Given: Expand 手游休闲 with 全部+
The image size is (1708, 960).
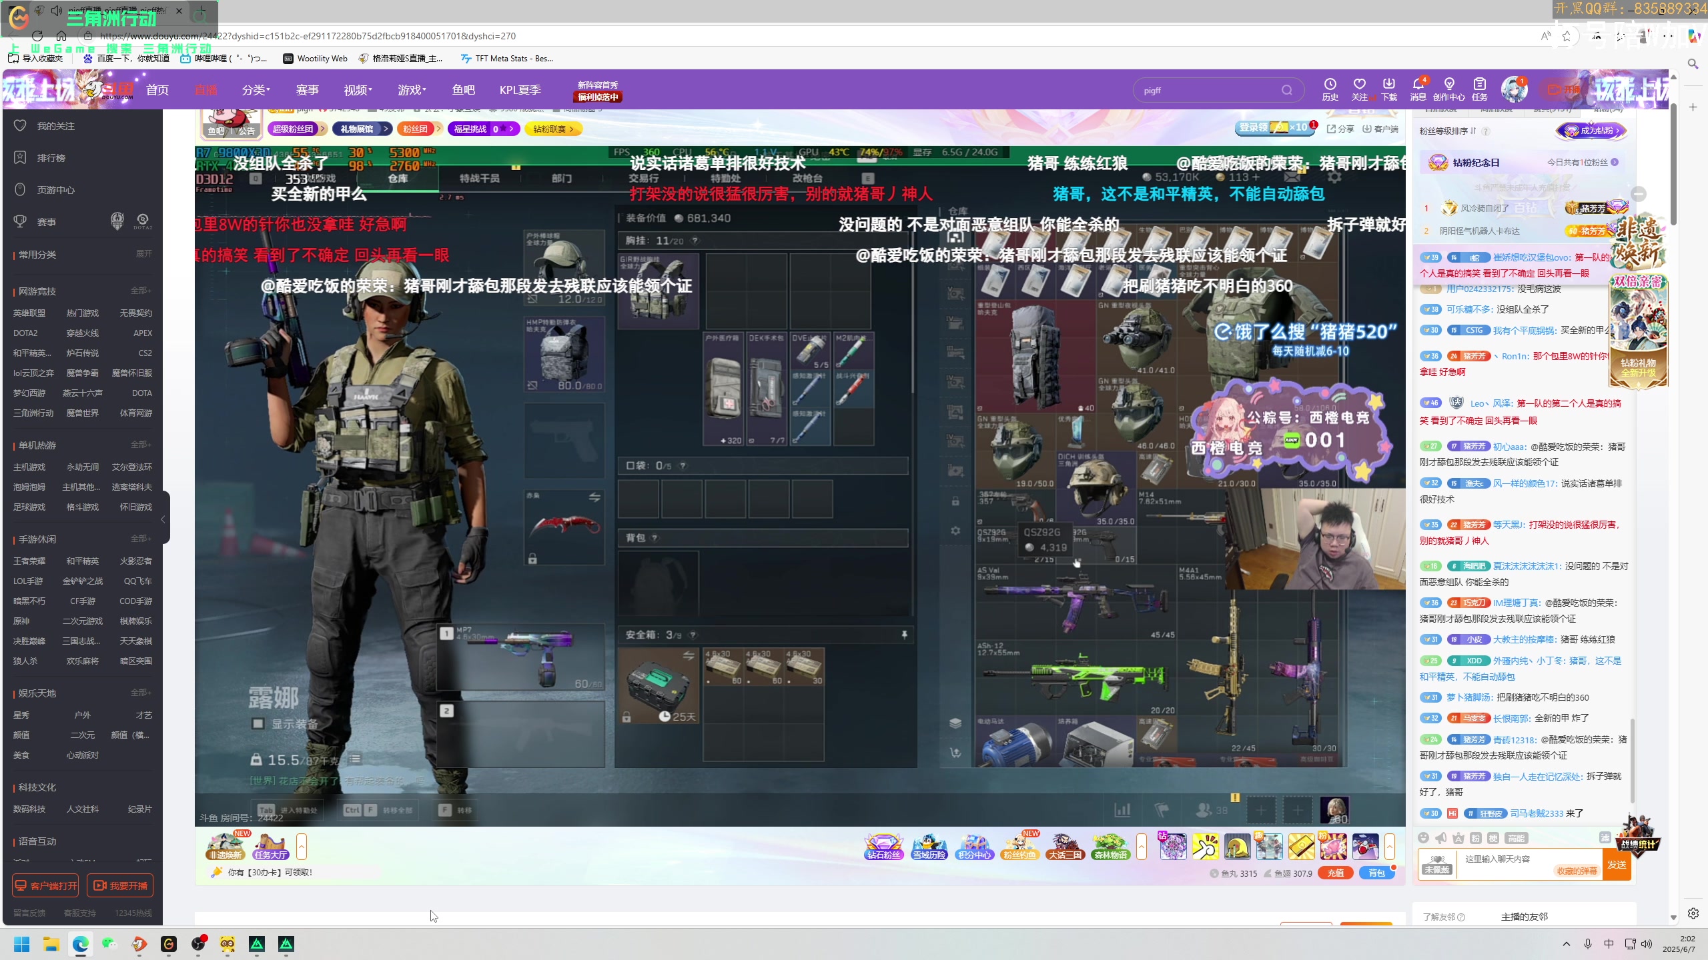Looking at the screenshot, I should (x=141, y=539).
